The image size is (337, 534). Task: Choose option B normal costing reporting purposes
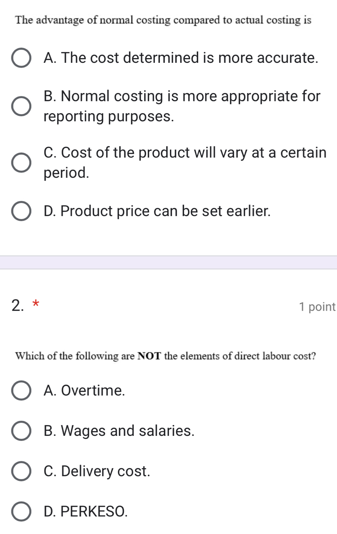pyautogui.click(x=21, y=106)
